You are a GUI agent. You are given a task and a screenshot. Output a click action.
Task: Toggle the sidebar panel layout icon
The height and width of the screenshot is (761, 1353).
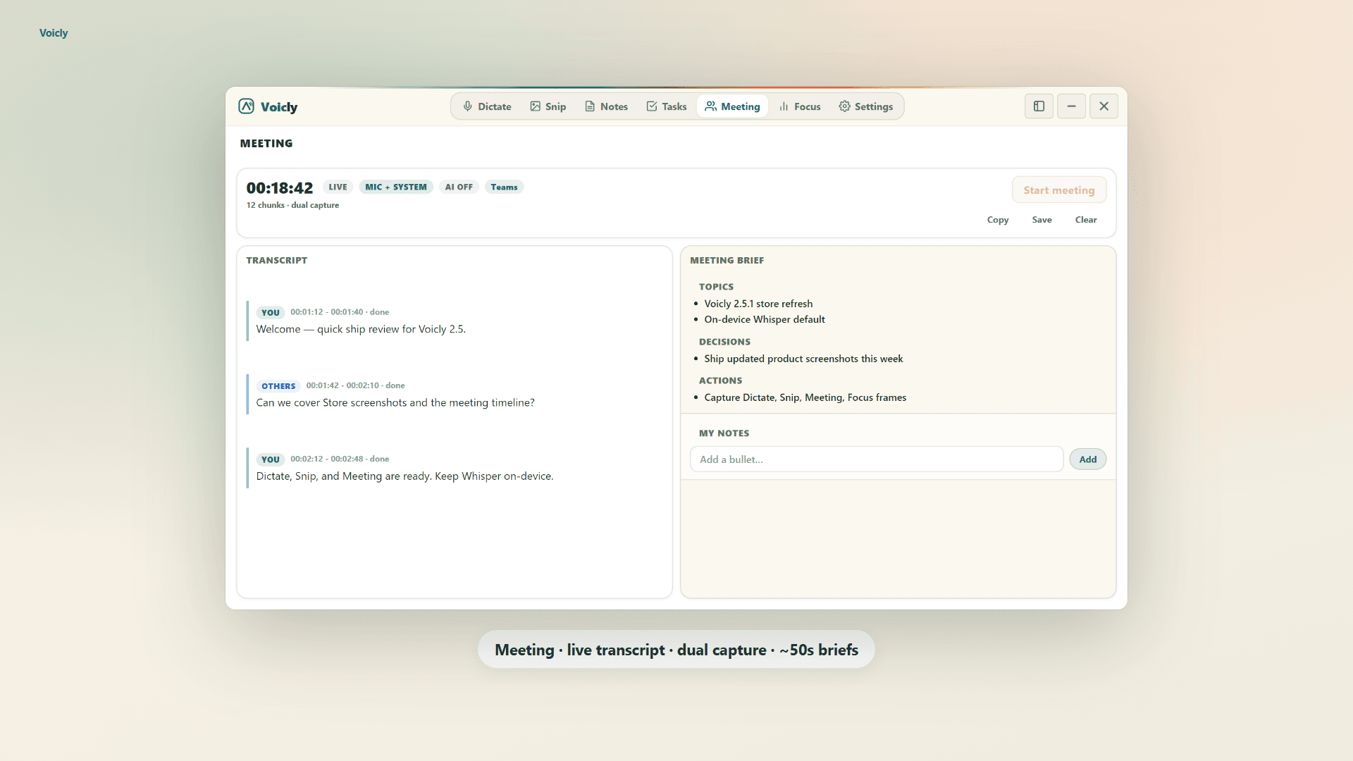(x=1039, y=106)
